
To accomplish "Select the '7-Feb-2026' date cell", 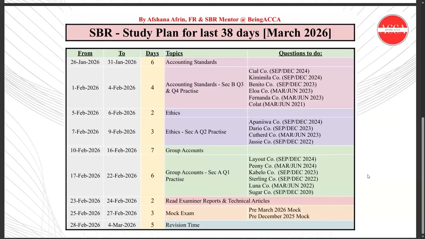I will 85,132.
